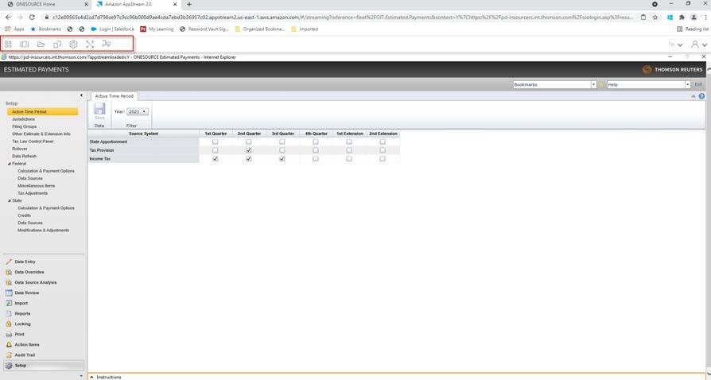
Task: Check Income Tax 4th Quarter box
Action: tap(316, 159)
